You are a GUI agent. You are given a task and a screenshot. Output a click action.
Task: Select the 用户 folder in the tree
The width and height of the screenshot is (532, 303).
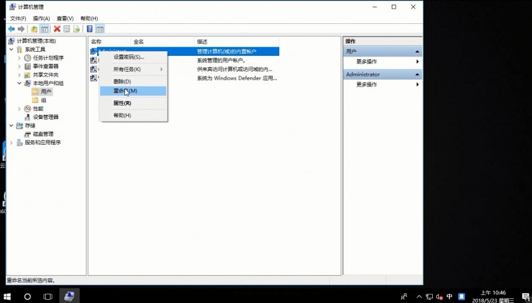[x=42, y=92]
